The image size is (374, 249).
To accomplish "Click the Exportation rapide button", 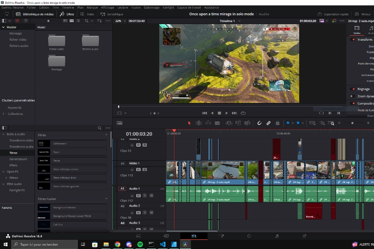I will (x=333, y=14).
